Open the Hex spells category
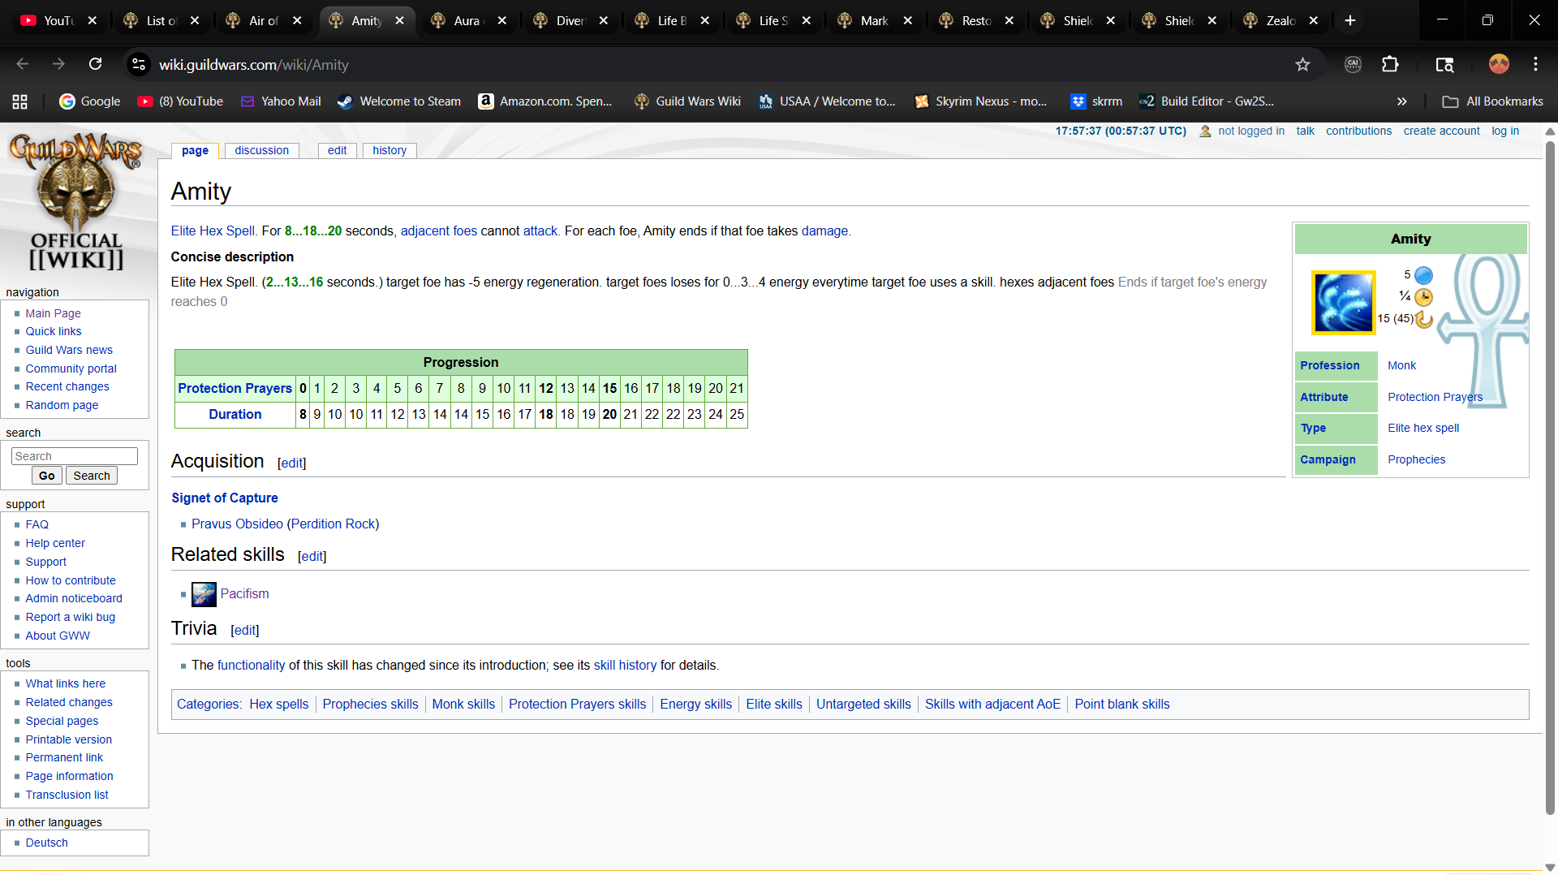 tap(279, 705)
